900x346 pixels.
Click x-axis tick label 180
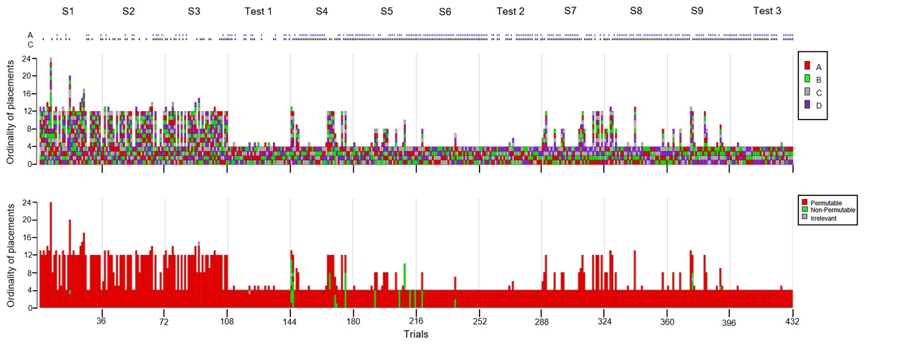(353, 322)
